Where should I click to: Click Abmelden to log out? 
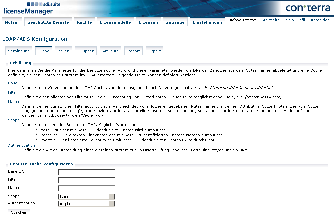coord(320,20)
